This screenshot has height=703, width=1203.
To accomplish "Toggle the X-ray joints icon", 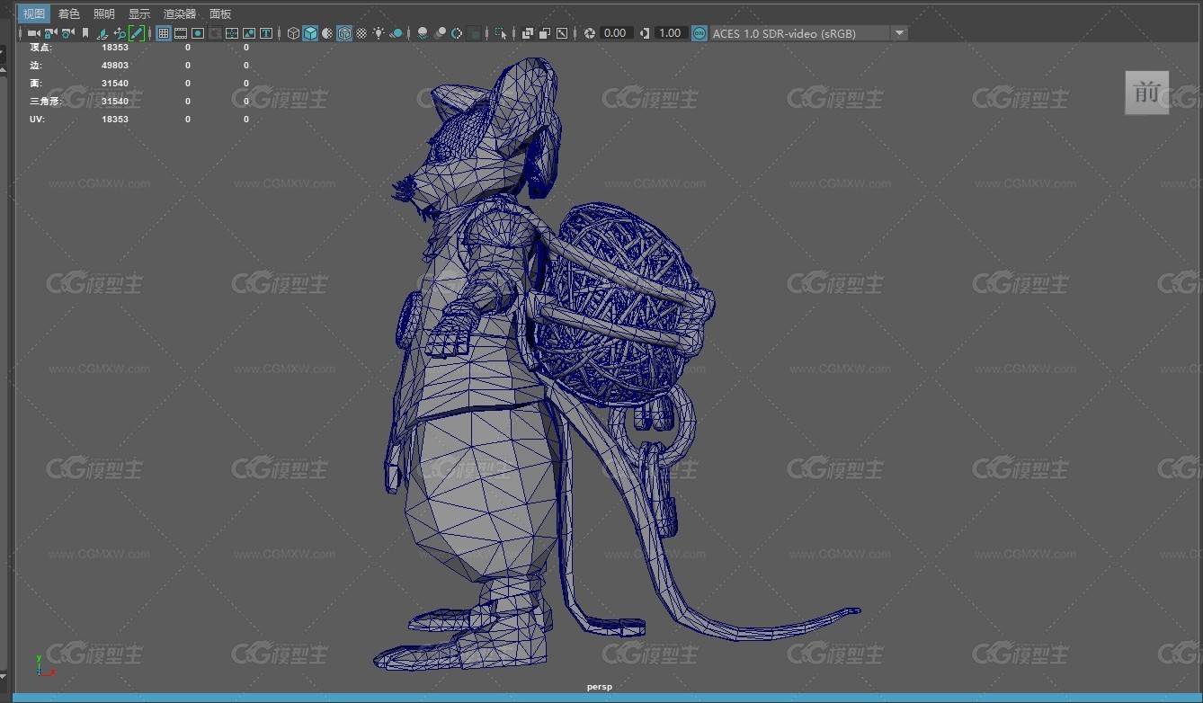I will click(x=562, y=33).
